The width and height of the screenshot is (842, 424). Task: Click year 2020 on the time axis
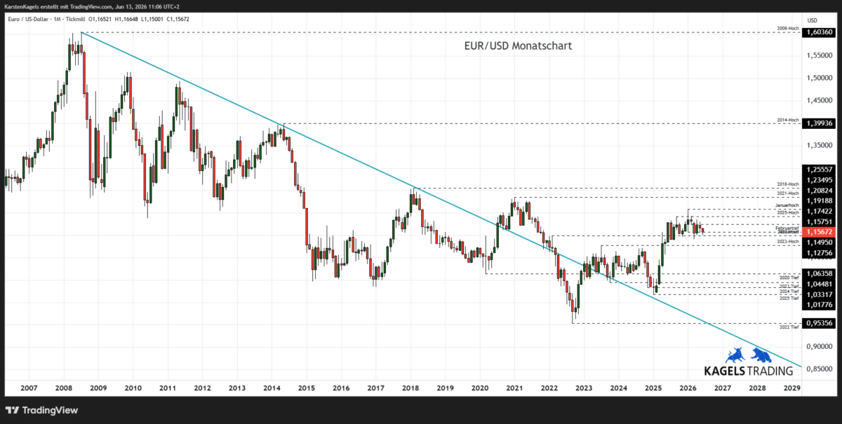point(480,388)
